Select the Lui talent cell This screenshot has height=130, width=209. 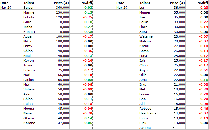pyautogui.click(x=151, y=8)
